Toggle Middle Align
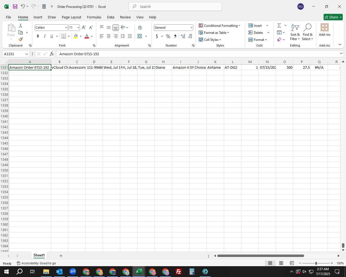 click(x=109, y=28)
